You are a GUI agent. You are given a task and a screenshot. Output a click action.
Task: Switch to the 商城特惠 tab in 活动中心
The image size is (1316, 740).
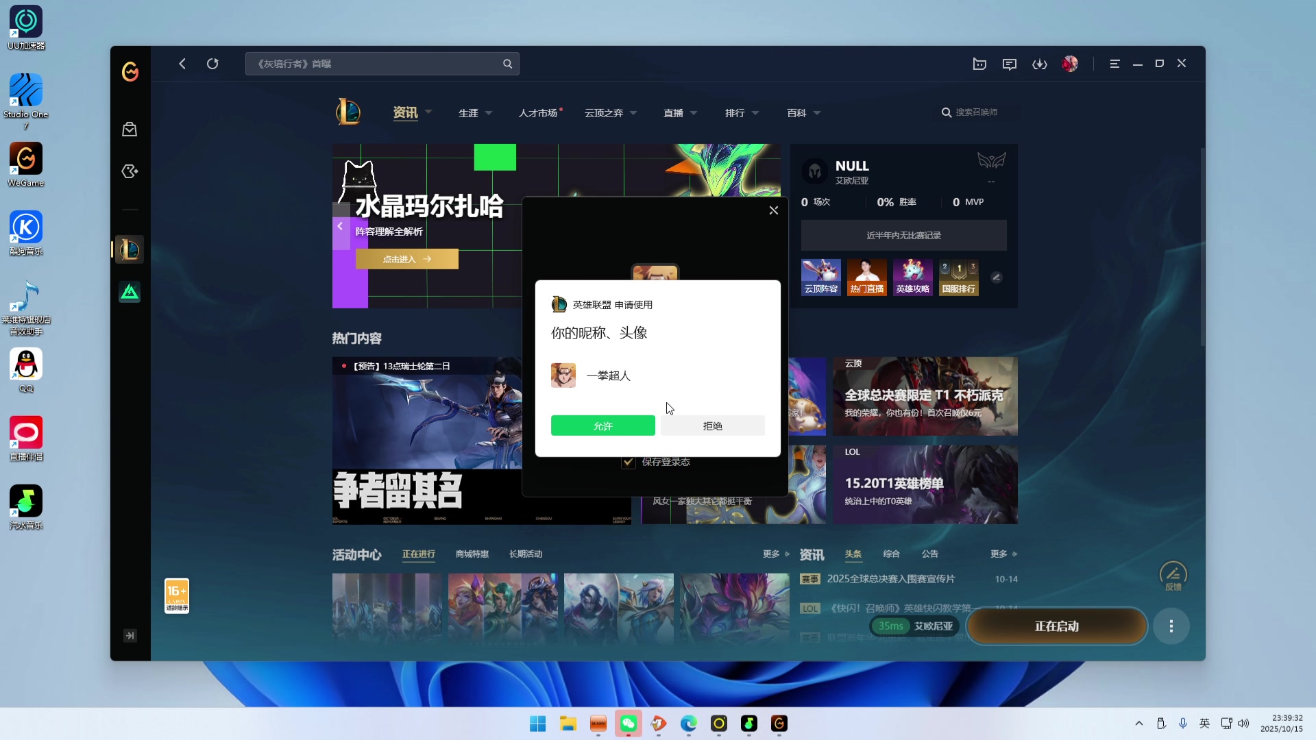tap(472, 554)
